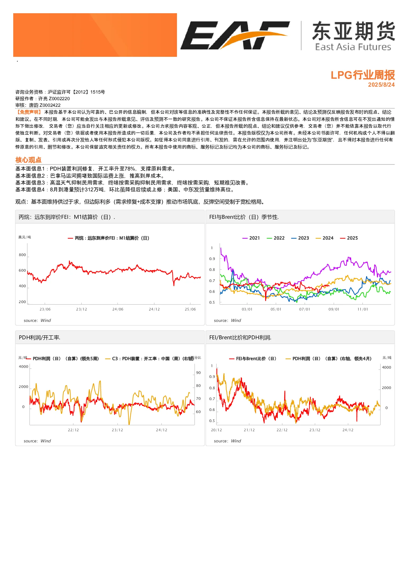Click the EAF logo graphic

click(235, 35)
